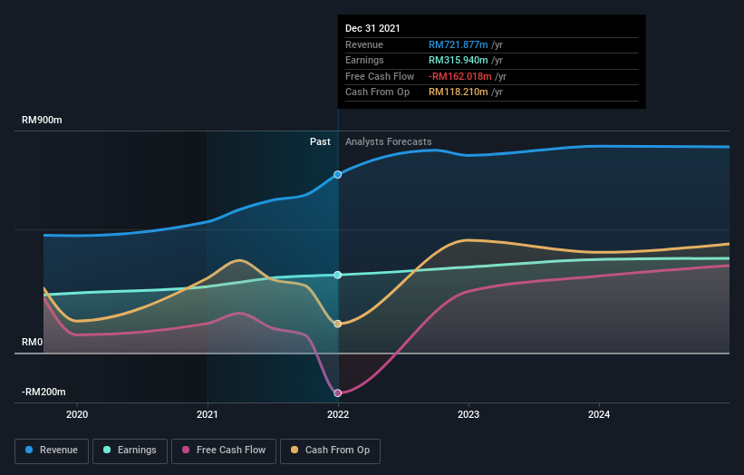Click the Analysts Forecasts label
744x475 pixels.
point(388,141)
